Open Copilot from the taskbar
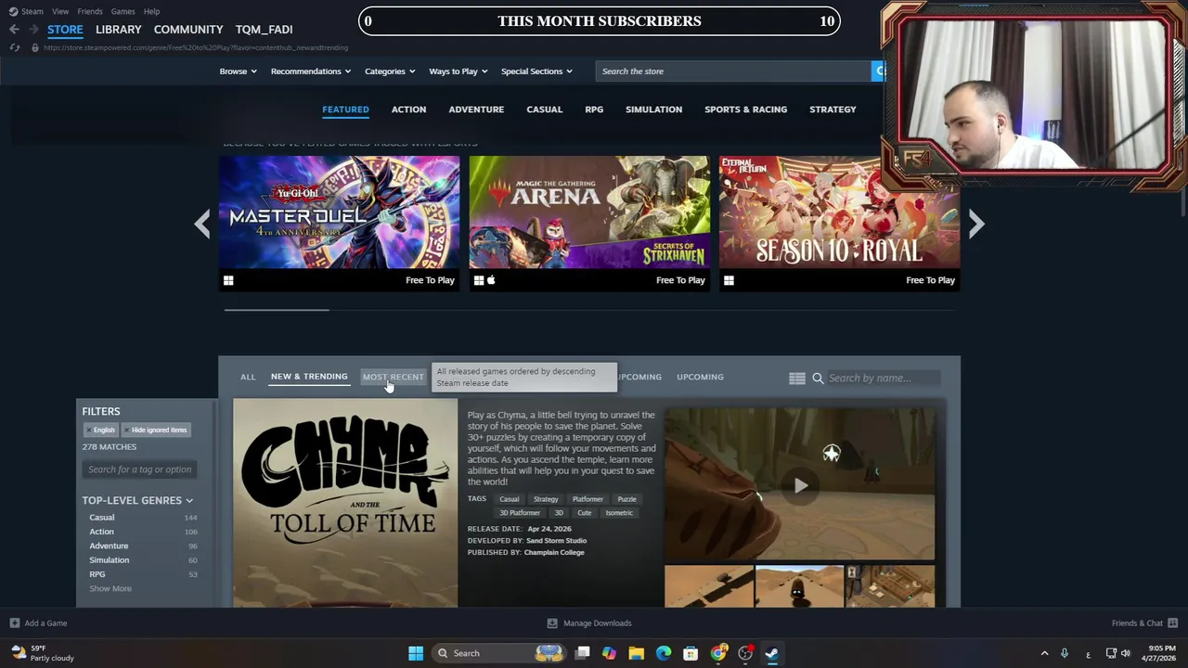1188x668 pixels. [609, 653]
